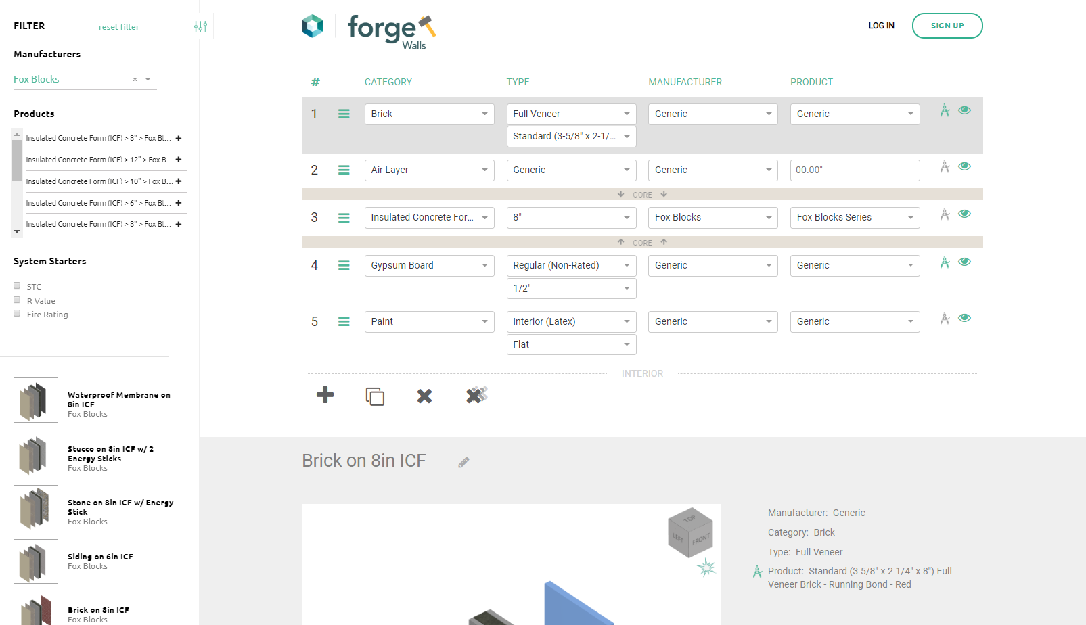This screenshot has width=1086, height=625.
Task: Click the Forge Walls hexagon logo
Action: [x=313, y=26]
